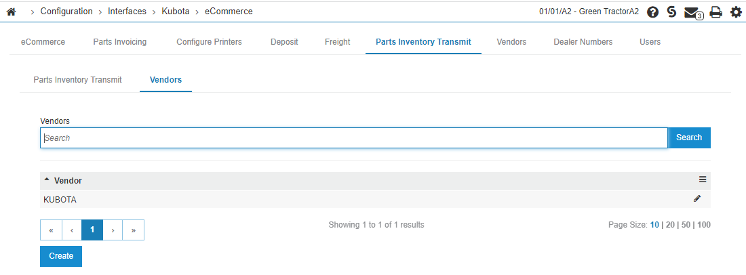This screenshot has height=275, width=746.
Task: Open Interfaces in the breadcrumb
Action: pyautogui.click(x=127, y=12)
